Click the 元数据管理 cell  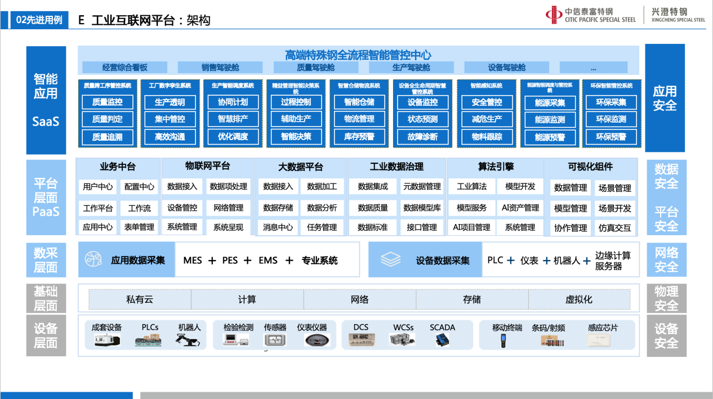(422, 186)
